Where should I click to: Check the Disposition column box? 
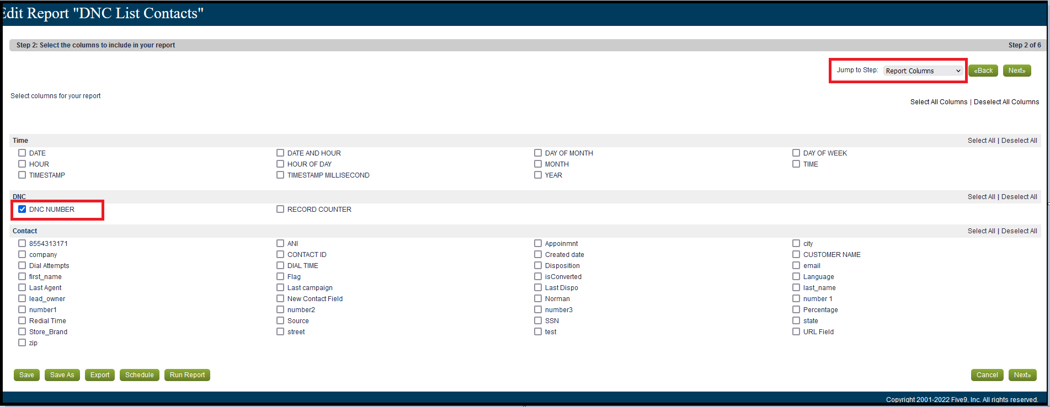pyautogui.click(x=538, y=265)
